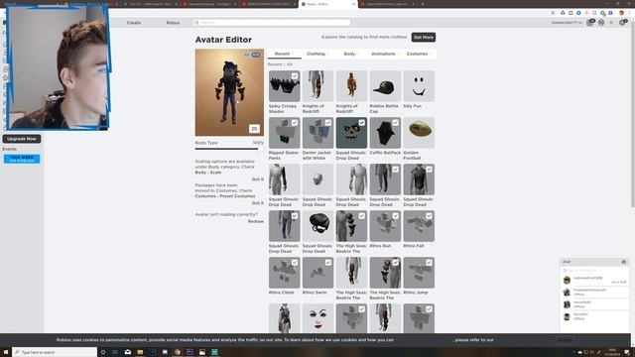Open the This Week on Roblox event banner

(x=22, y=159)
